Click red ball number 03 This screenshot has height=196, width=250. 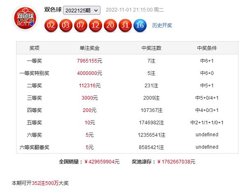click(66, 26)
